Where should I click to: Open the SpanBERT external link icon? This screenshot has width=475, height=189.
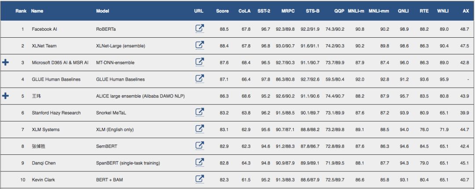(x=200, y=163)
